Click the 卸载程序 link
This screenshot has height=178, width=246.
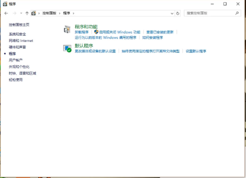82,32
